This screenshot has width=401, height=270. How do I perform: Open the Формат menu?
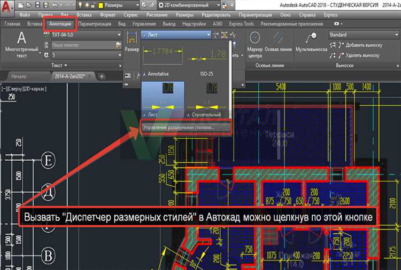(x=107, y=15)
